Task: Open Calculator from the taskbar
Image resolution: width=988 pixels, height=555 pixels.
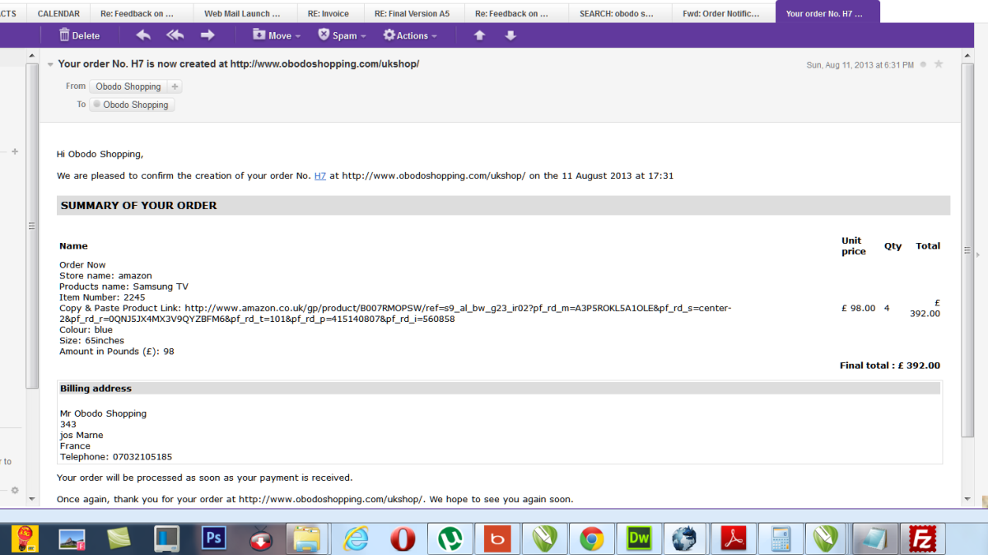Action: click(780, 539)
